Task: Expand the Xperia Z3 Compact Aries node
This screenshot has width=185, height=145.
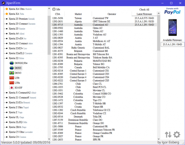Action: coord(7,43)
